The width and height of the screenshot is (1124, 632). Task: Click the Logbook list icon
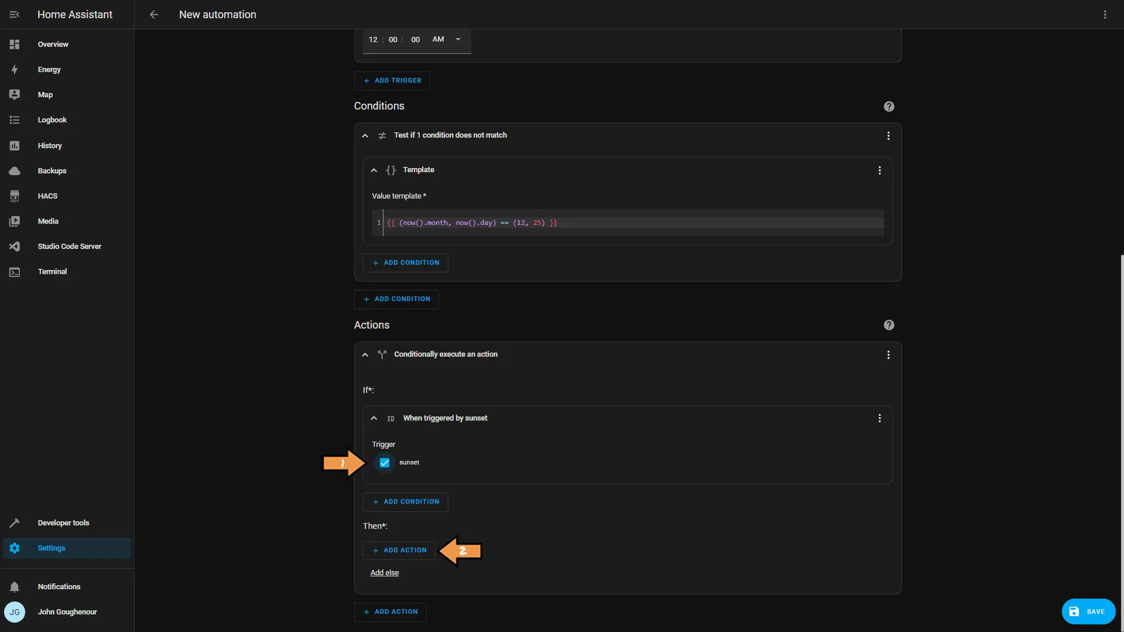(15, 120)
